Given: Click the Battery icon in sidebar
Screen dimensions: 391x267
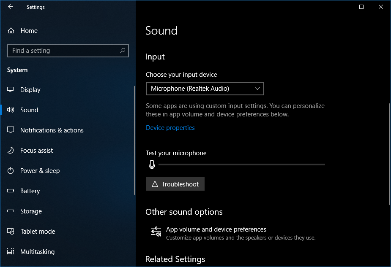Looking at the screenshot, I should [x=11, y=191].
